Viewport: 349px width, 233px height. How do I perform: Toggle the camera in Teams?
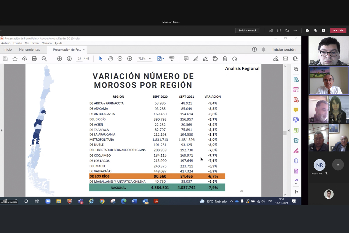point(307,30)
